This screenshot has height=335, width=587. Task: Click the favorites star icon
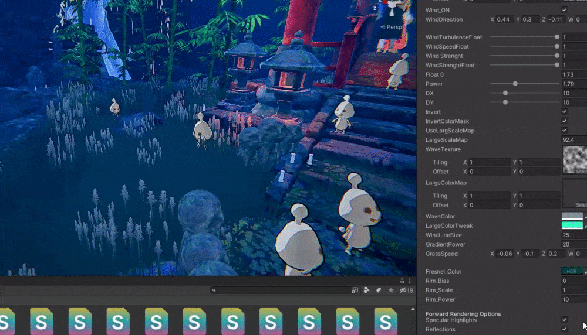[391, 290]
